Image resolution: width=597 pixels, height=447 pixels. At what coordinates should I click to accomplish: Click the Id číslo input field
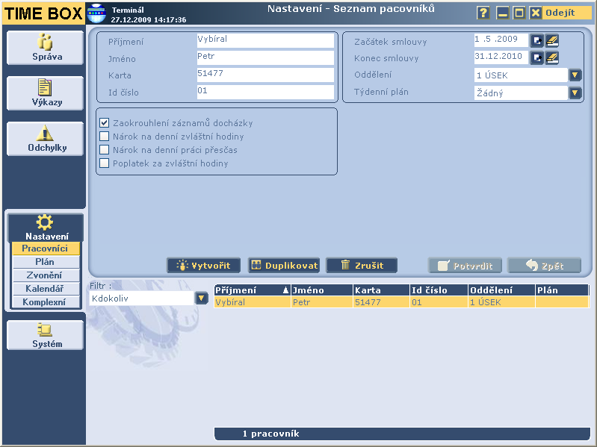[x=265, y=92]
